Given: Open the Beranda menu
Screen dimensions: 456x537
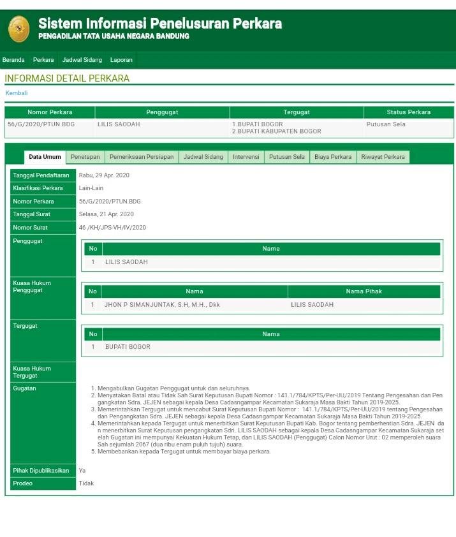Looking at the screenshot, I should 13,60.
